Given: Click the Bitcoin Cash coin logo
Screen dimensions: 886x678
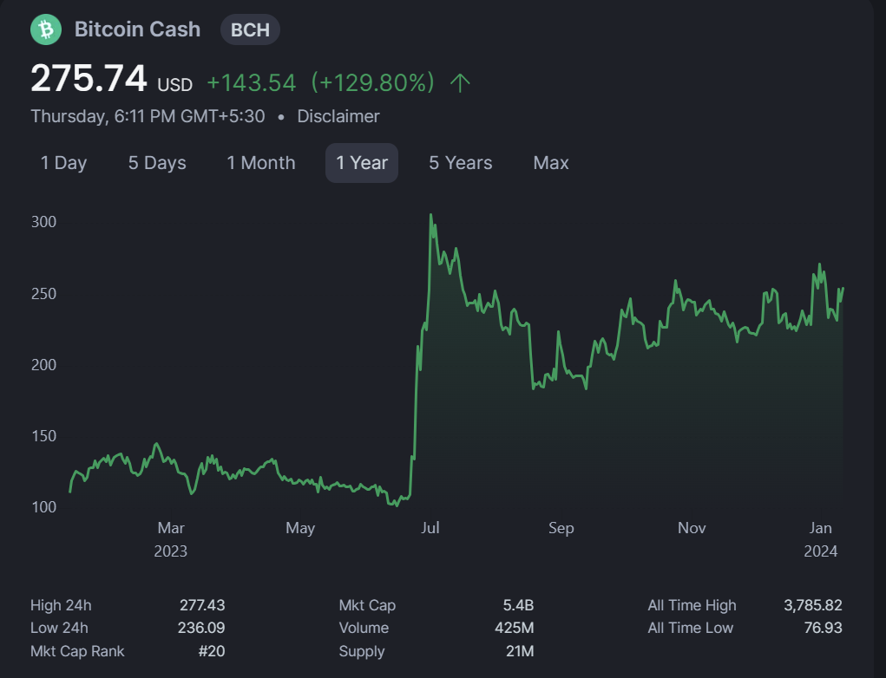Looking at the screenshot, I should point(45,29).
